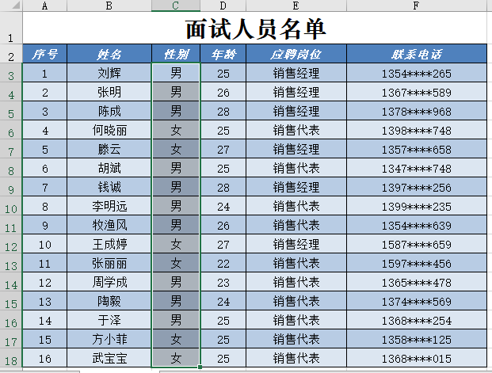Click the cell containing 刘辉
This screenshot has height=373, width=492.
[109, 74]
